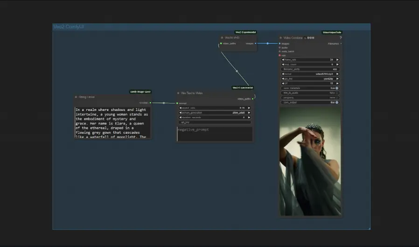Collapse the Veo Text to Video node
This screenshot has width=419, height=247.
[x=178, y=93]
